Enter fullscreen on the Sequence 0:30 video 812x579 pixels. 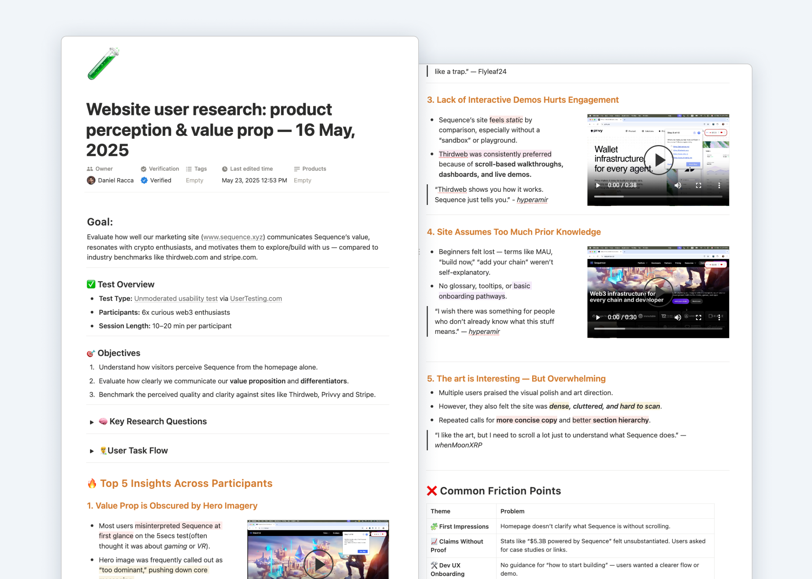pyautogui.click(x=698, y=317)
